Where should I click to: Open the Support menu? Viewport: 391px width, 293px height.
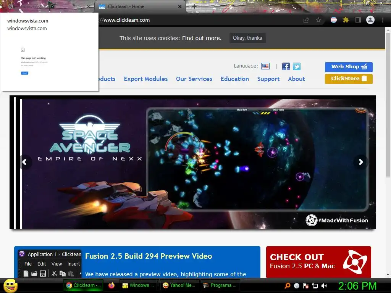click(x=268, y=79)
